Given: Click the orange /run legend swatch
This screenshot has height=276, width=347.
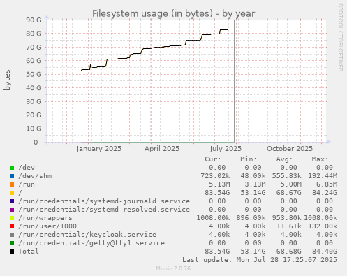Looking at the screenshot, I should coord(12,184).
